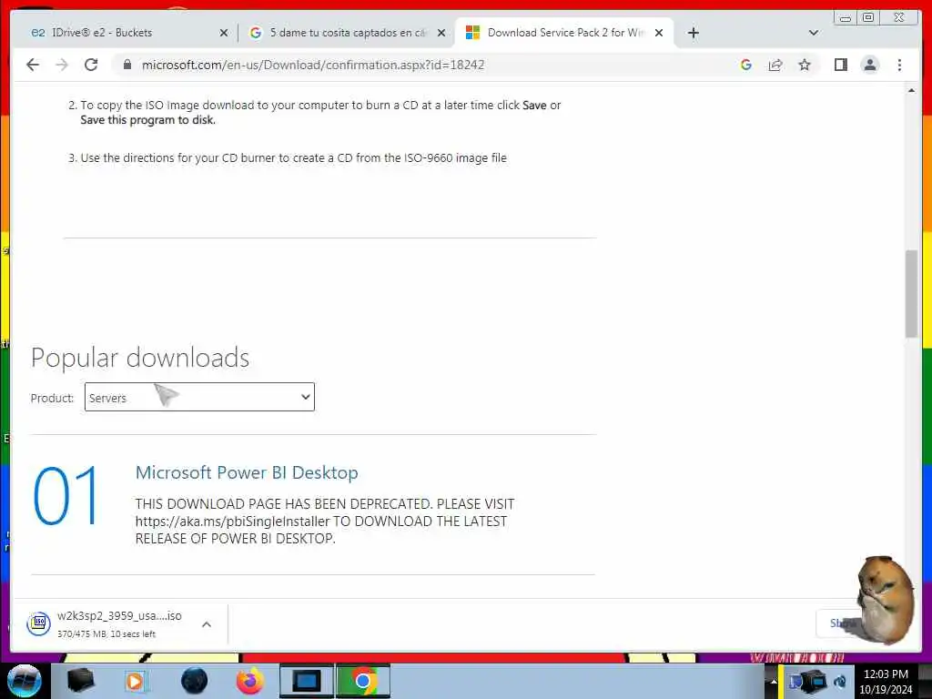This screenshot has width=932, height=699.
Task: Open the Google icon in address bar
Action: click(746, 65)
